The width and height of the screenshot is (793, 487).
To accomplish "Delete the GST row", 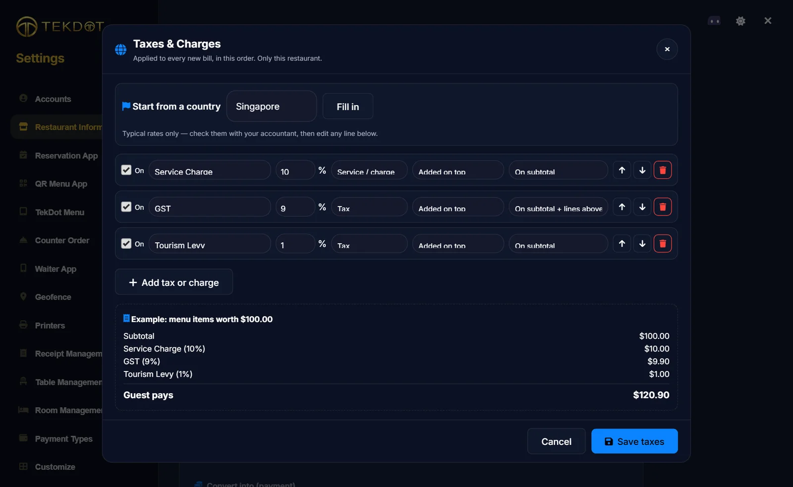I will (x=663, y=207).
